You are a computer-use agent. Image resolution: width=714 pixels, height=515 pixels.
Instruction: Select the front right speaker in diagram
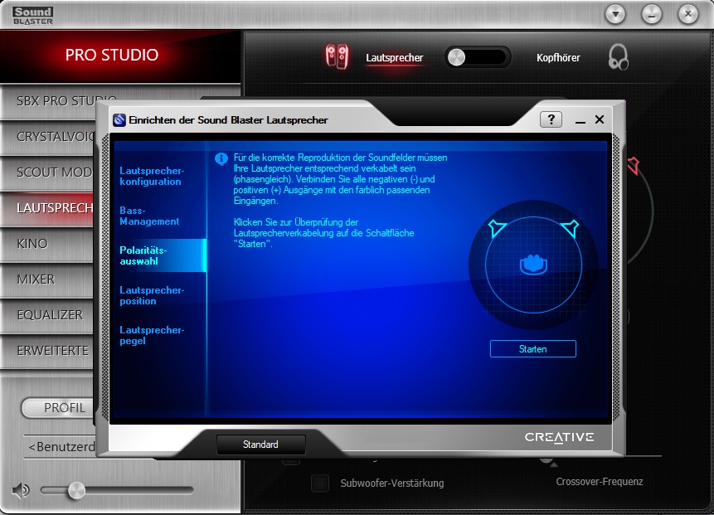point(570,228)
